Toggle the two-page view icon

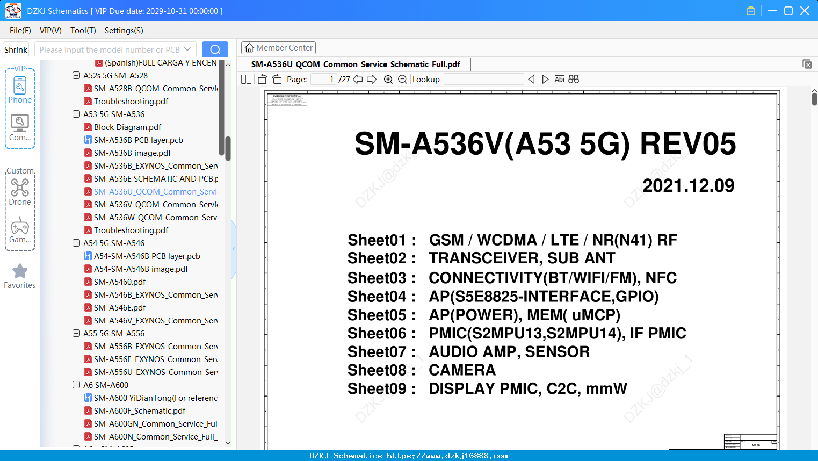click(246, 80)
